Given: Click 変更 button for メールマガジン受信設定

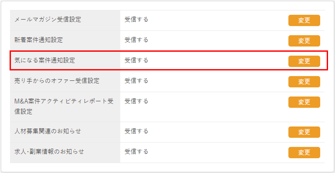Looking at the screenshot, I should (x=304, y=20).
